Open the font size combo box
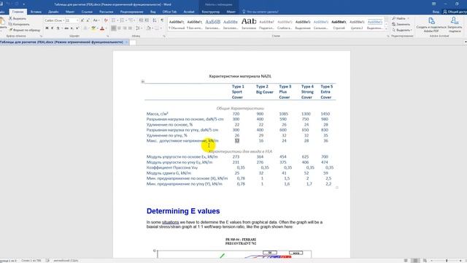Image resolution: width=467 pixels, height=263 pixels. tap(72, 20)
